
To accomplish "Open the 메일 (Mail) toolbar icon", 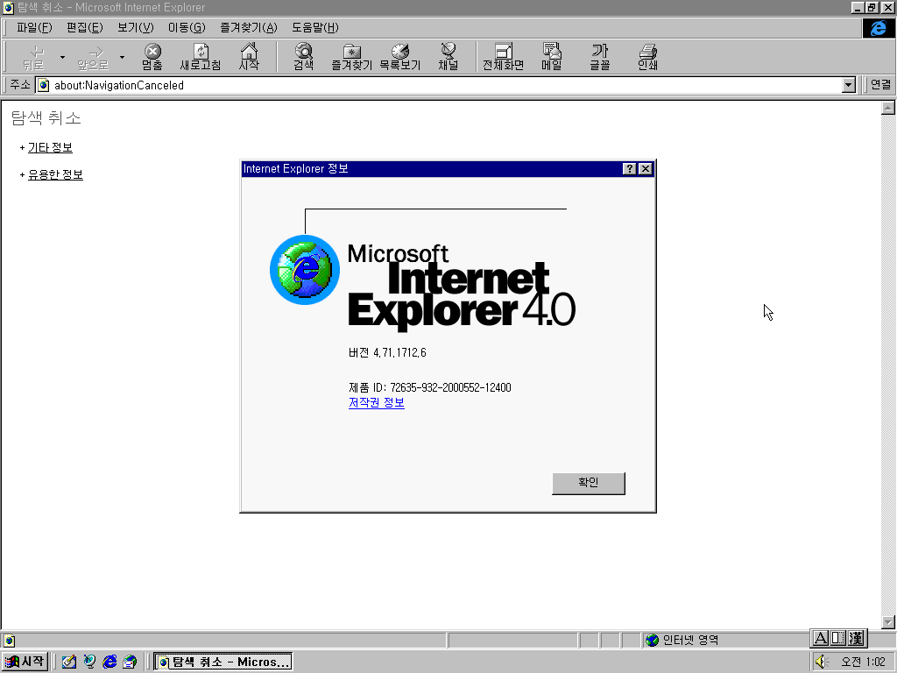I will pos(552,57).
